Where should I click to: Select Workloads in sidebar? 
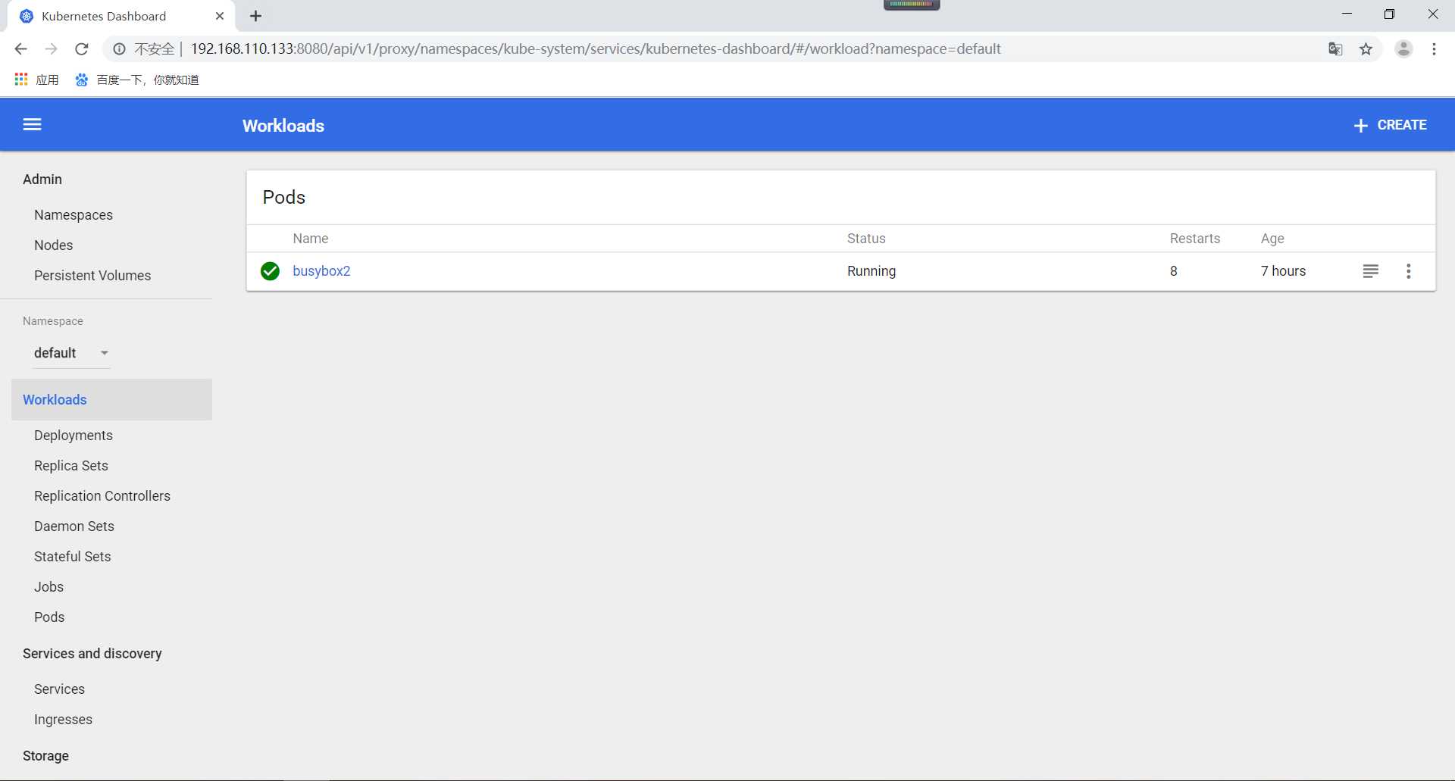tap(111, 400)
